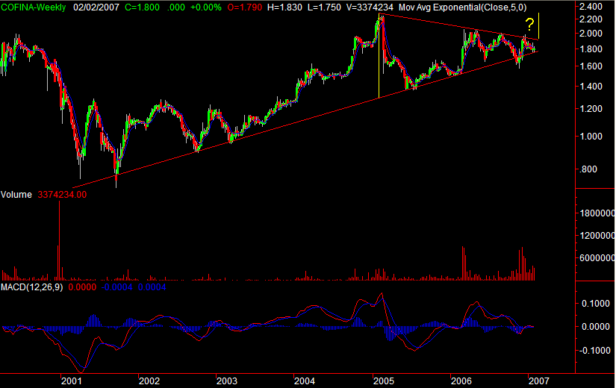The height and width of the screenshot is (388, 616).
Task: Click the low value L=1.750
Action: point(324,7)
